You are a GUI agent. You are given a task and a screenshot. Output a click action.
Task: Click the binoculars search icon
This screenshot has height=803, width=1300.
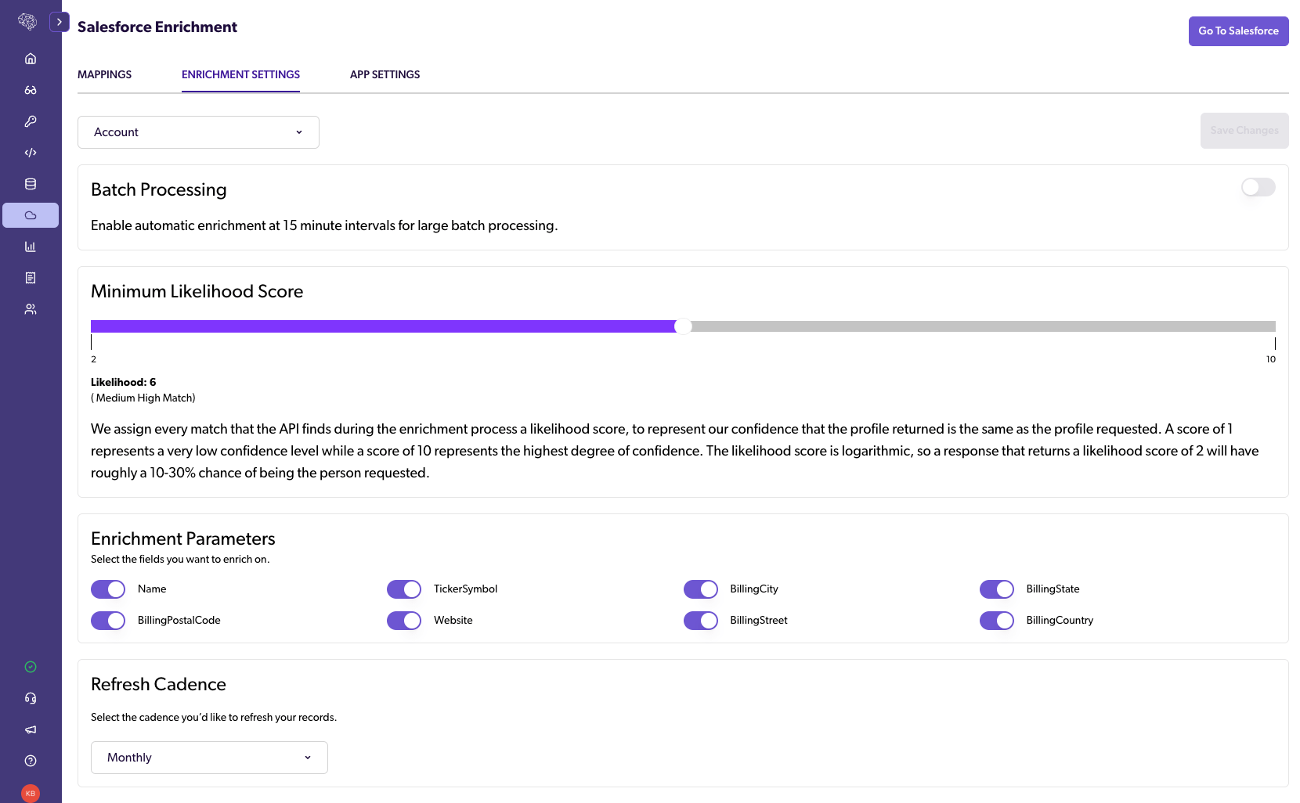tap(31, 90)
